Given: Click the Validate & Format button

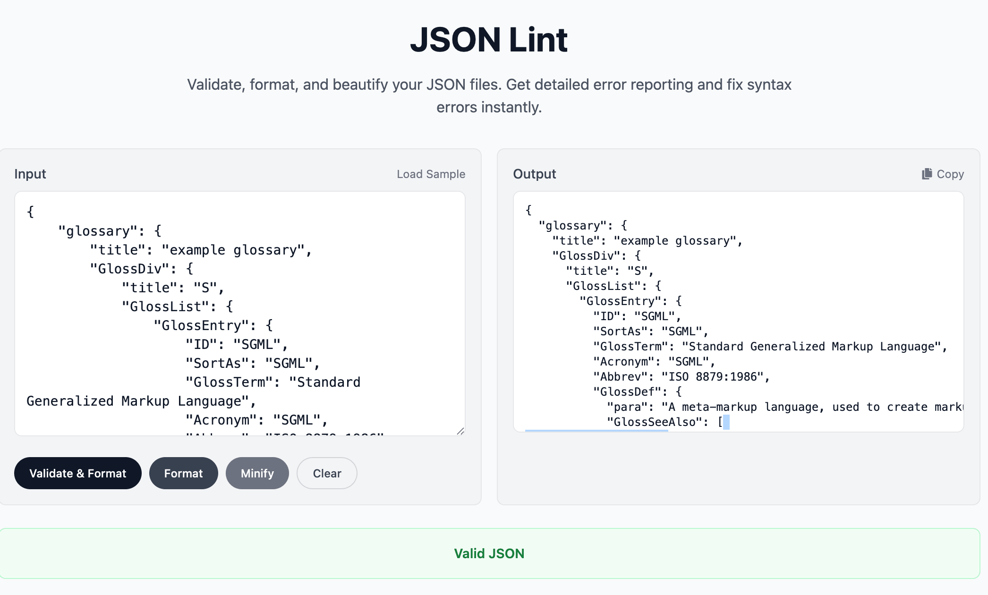Looking at the screenshot, I should pyautogui.click(x=77, y=473).
